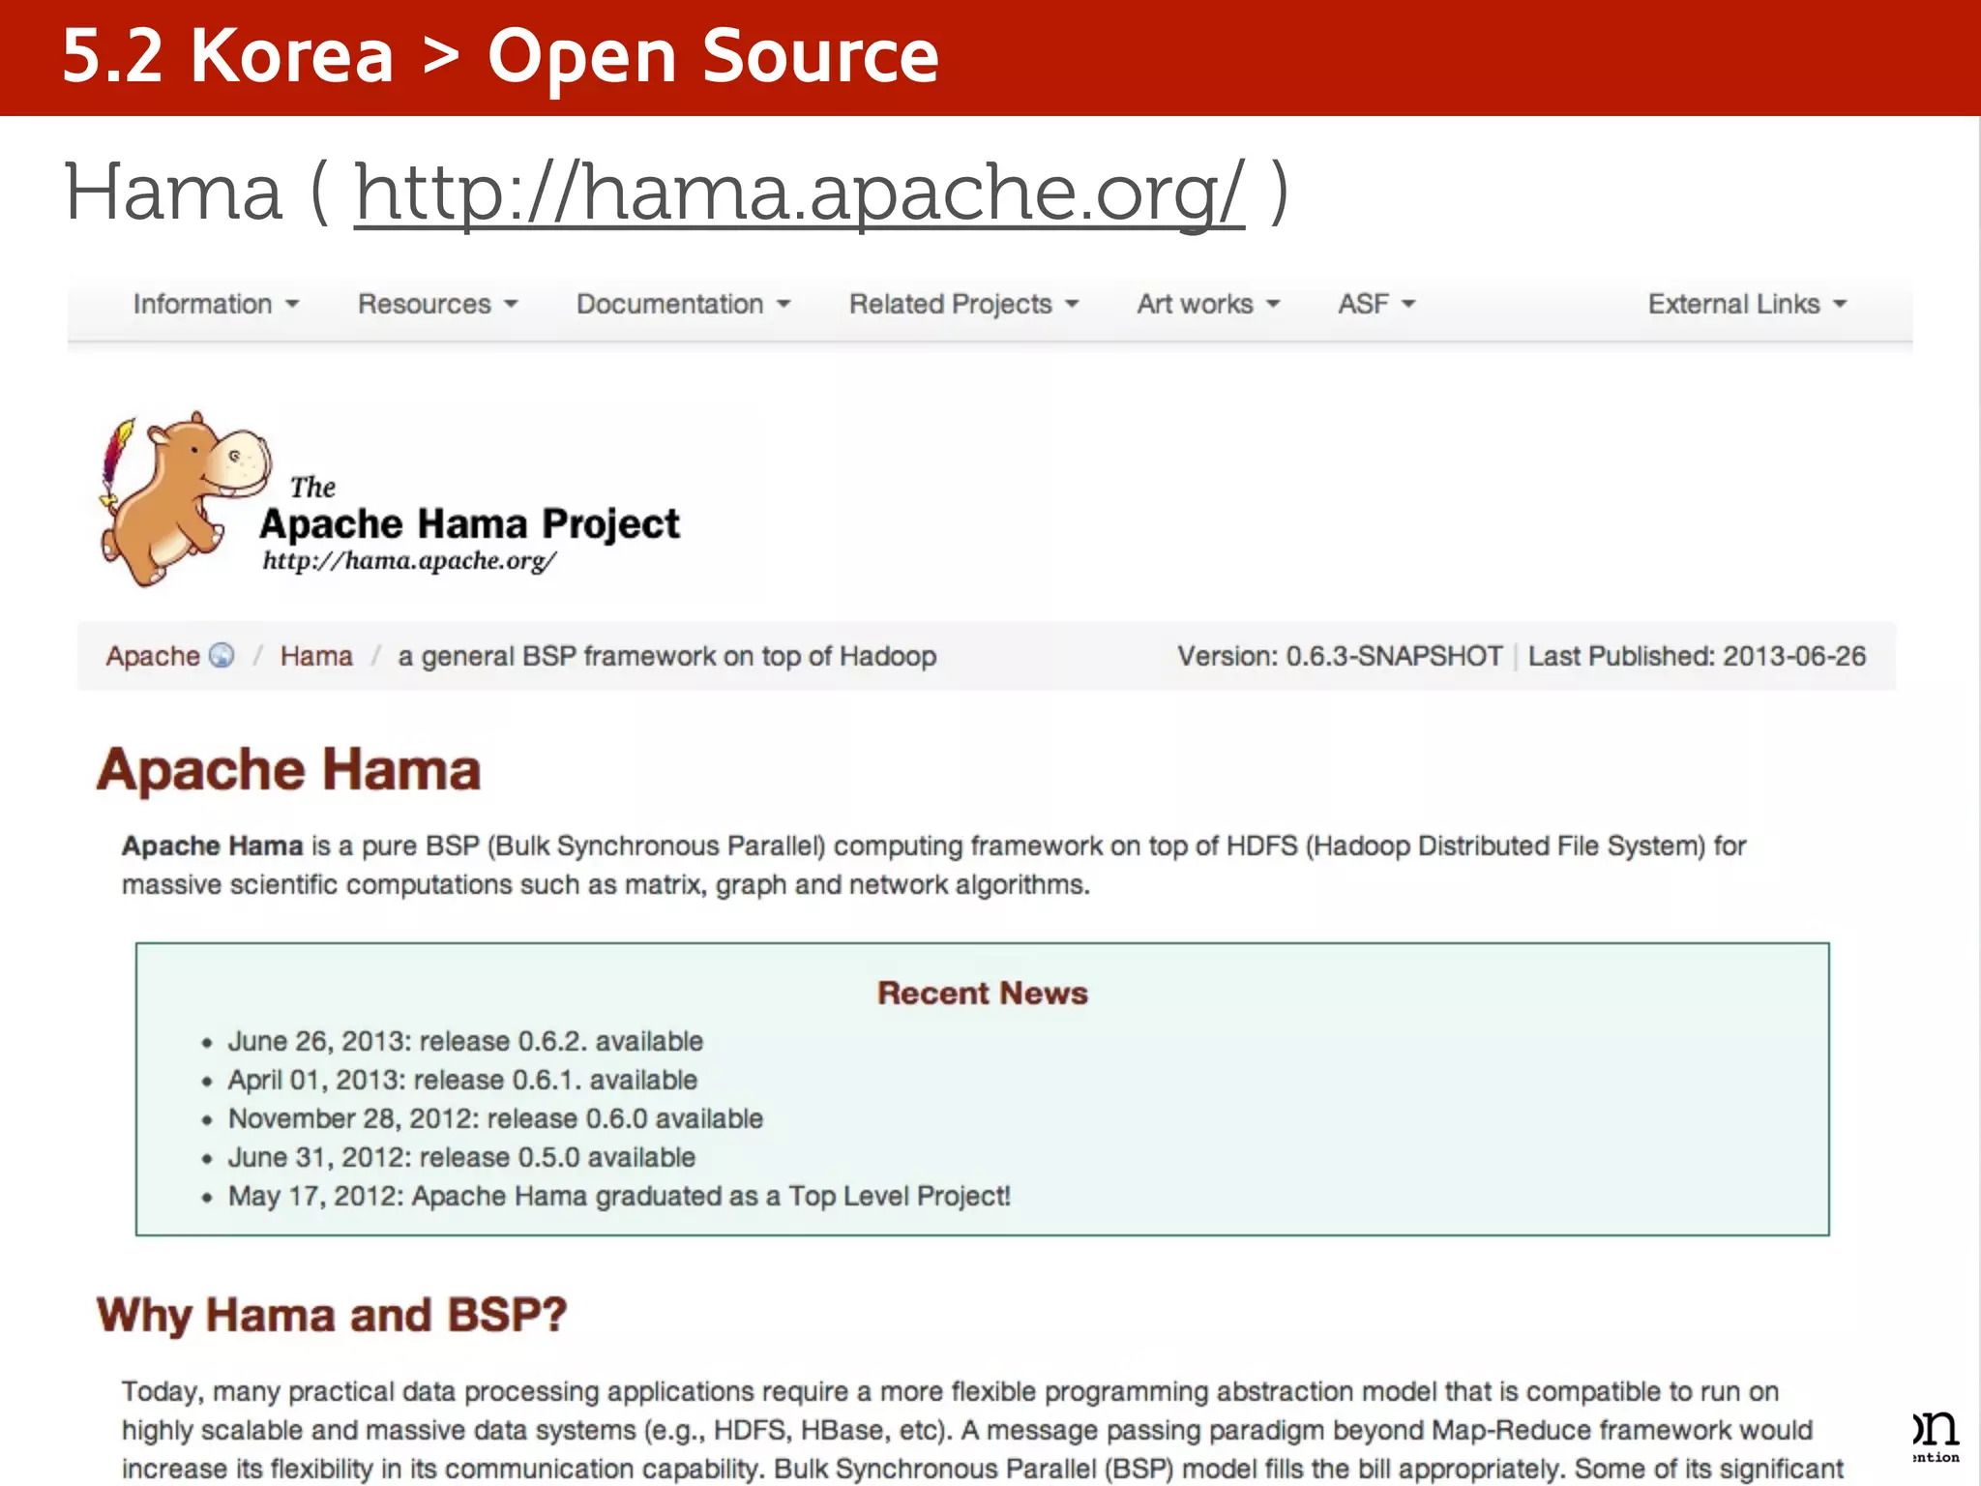Open the http://hama.apache.org/ link in slide title
The height and width of the screenshot is (1486, 1981).
(799, 193)
